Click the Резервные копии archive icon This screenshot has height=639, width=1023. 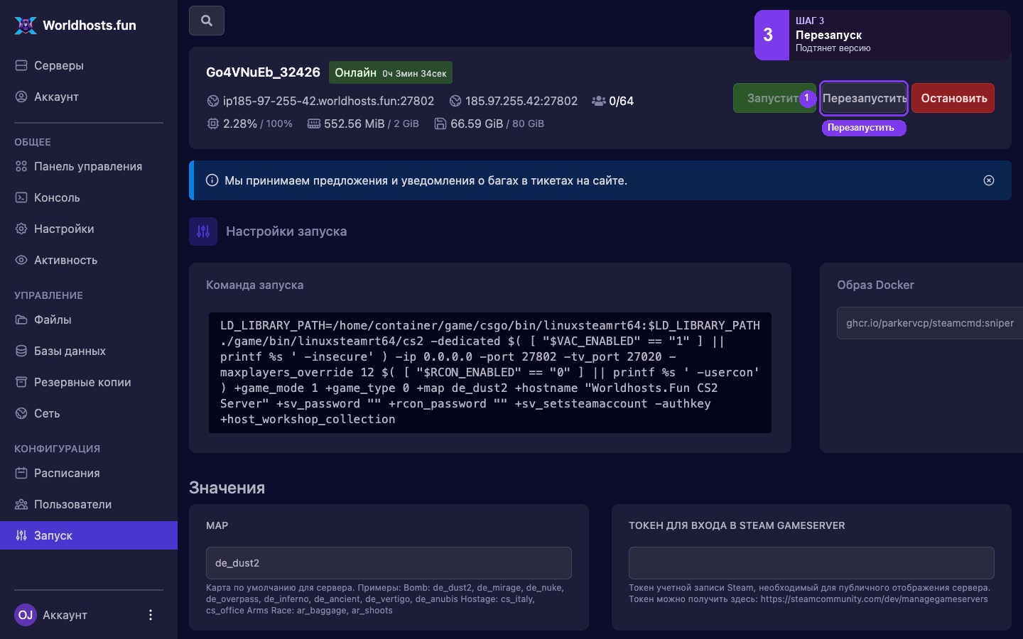click(21, 382)
